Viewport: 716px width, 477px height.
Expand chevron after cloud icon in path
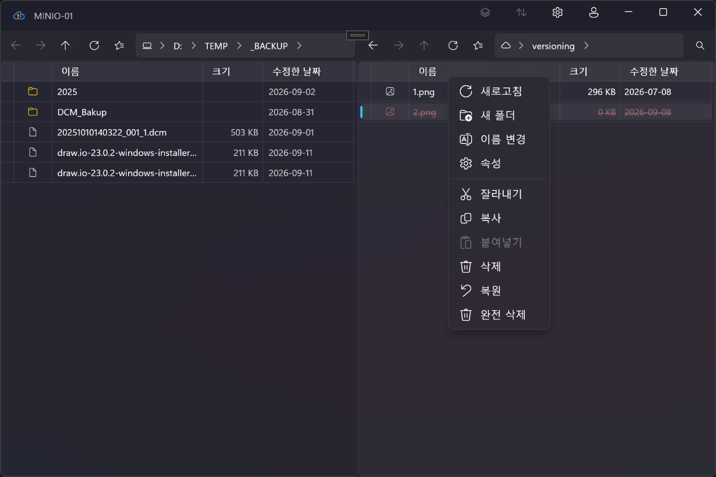click(x=521, y=45)
